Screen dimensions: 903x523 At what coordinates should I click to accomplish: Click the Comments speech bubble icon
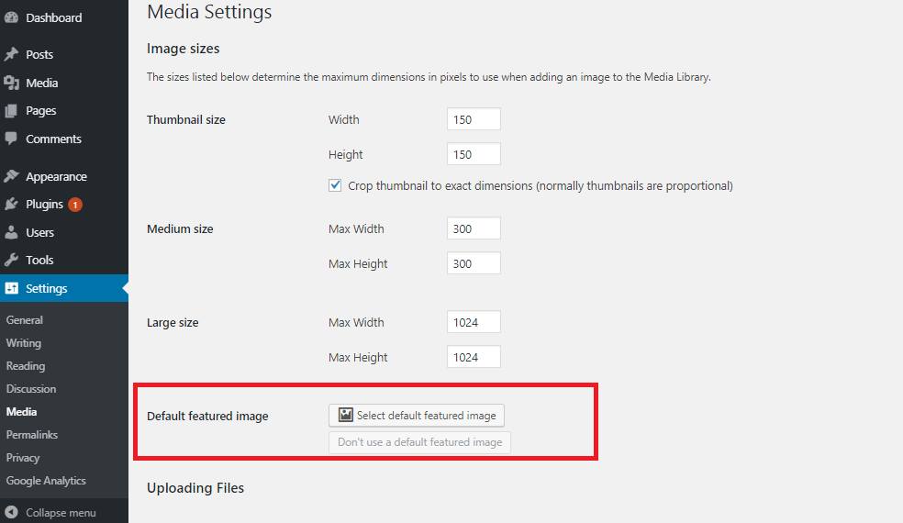click(x=11, y=139)
